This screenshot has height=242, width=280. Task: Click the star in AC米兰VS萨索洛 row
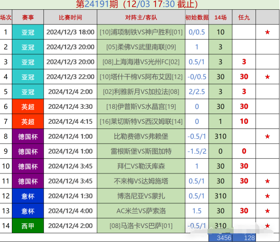point(267,211)
